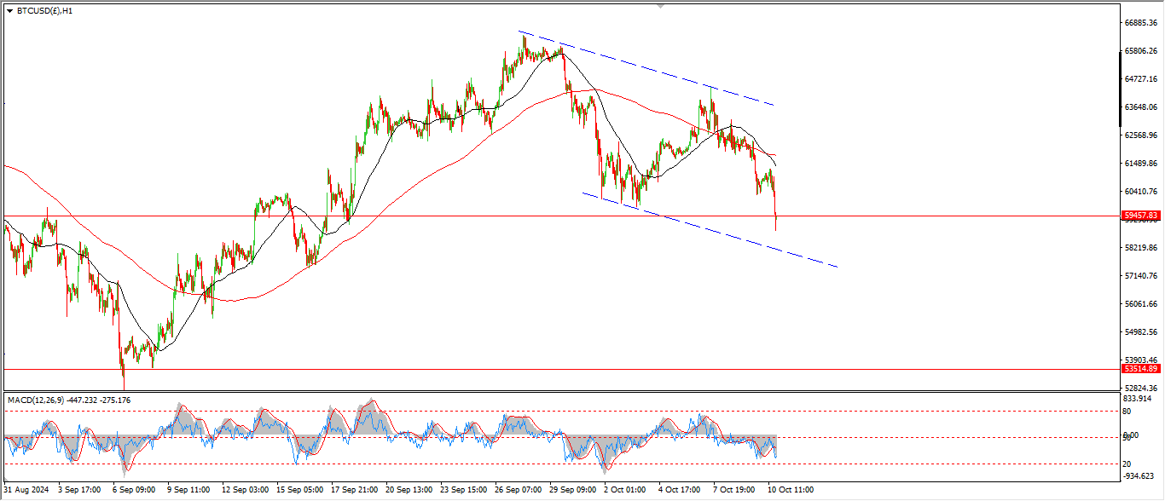Click the 66885.36 price axis label
1165x501 pixels.
(1140, 23)
